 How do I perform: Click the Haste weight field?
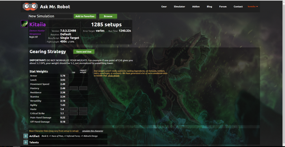tap(64, 109)
